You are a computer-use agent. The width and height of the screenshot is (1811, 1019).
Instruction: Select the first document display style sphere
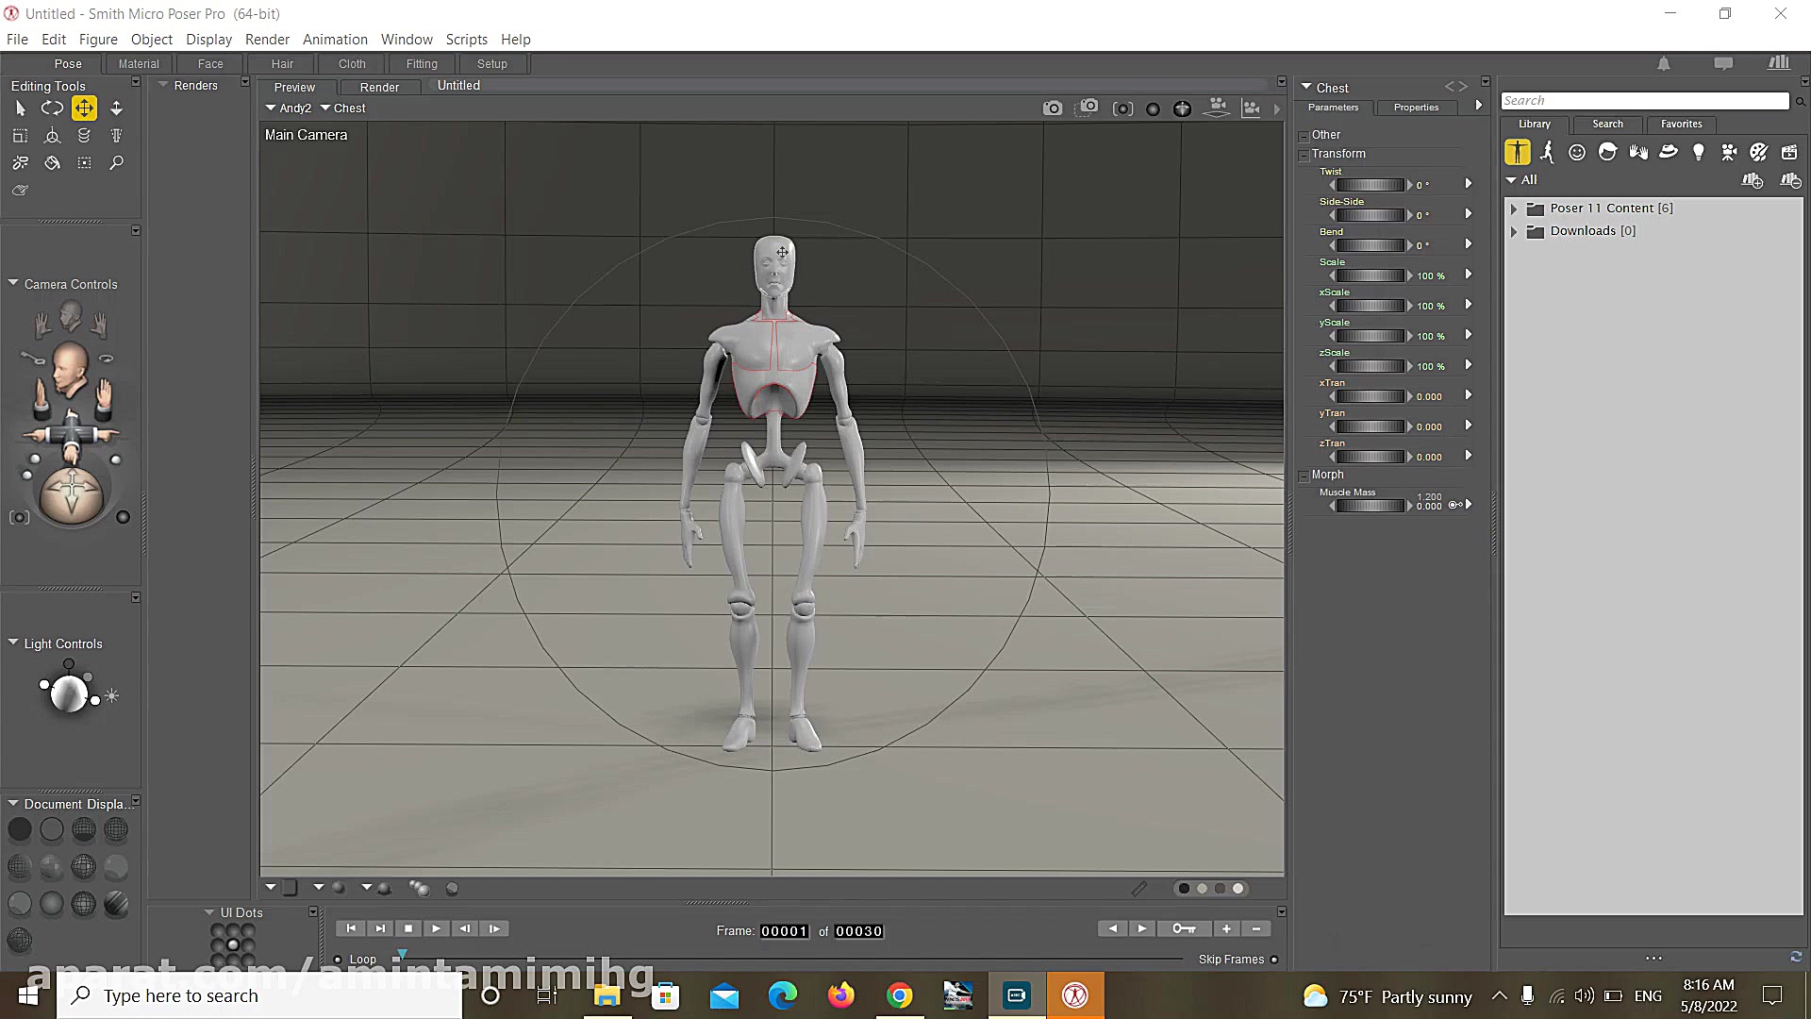tap(20, 829)
